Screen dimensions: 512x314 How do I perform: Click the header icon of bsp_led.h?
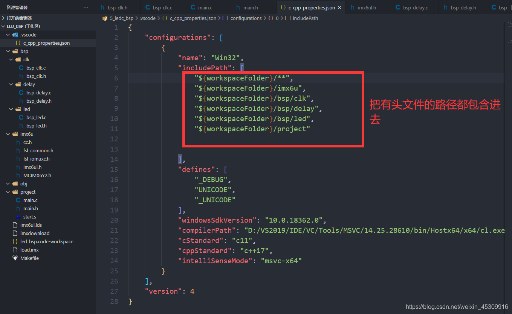coord(21,126)
